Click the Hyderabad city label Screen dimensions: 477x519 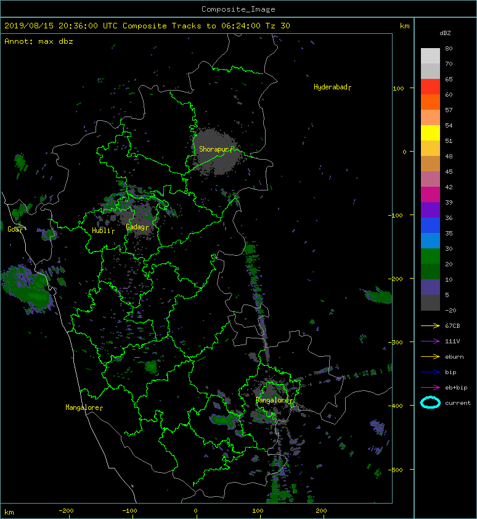(x=332, y=87)
